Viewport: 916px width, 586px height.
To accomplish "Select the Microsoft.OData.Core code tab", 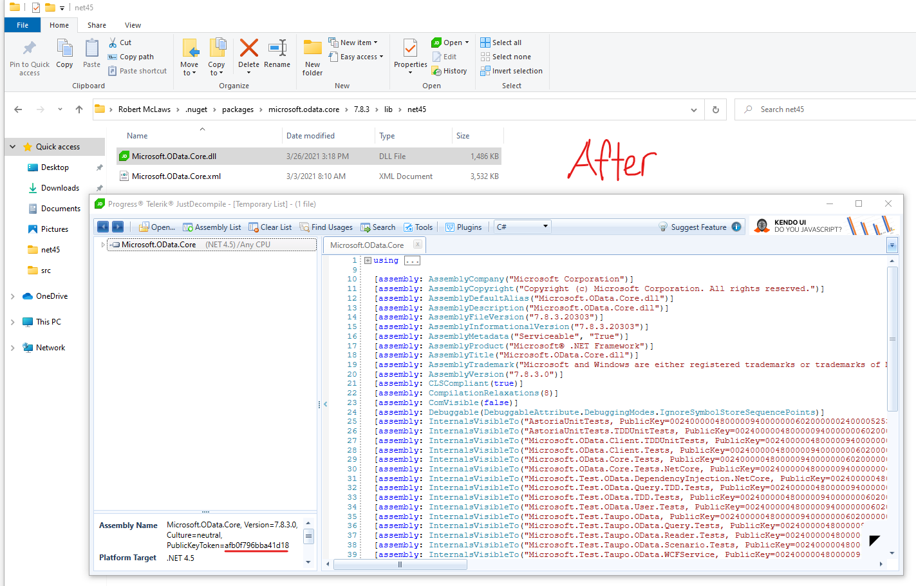I will (x=367, y=245).
